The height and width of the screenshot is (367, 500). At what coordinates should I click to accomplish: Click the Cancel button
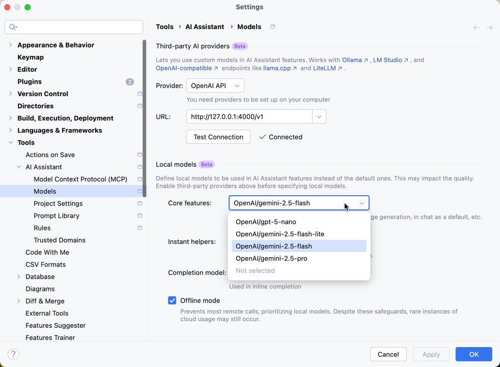coord(388,354)
